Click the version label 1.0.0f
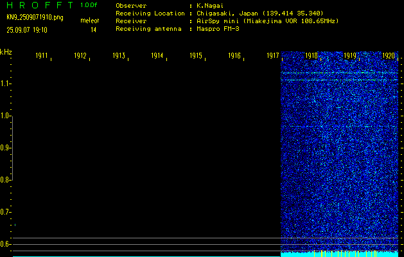The image size is (404, 257). [x=89, y=5]
